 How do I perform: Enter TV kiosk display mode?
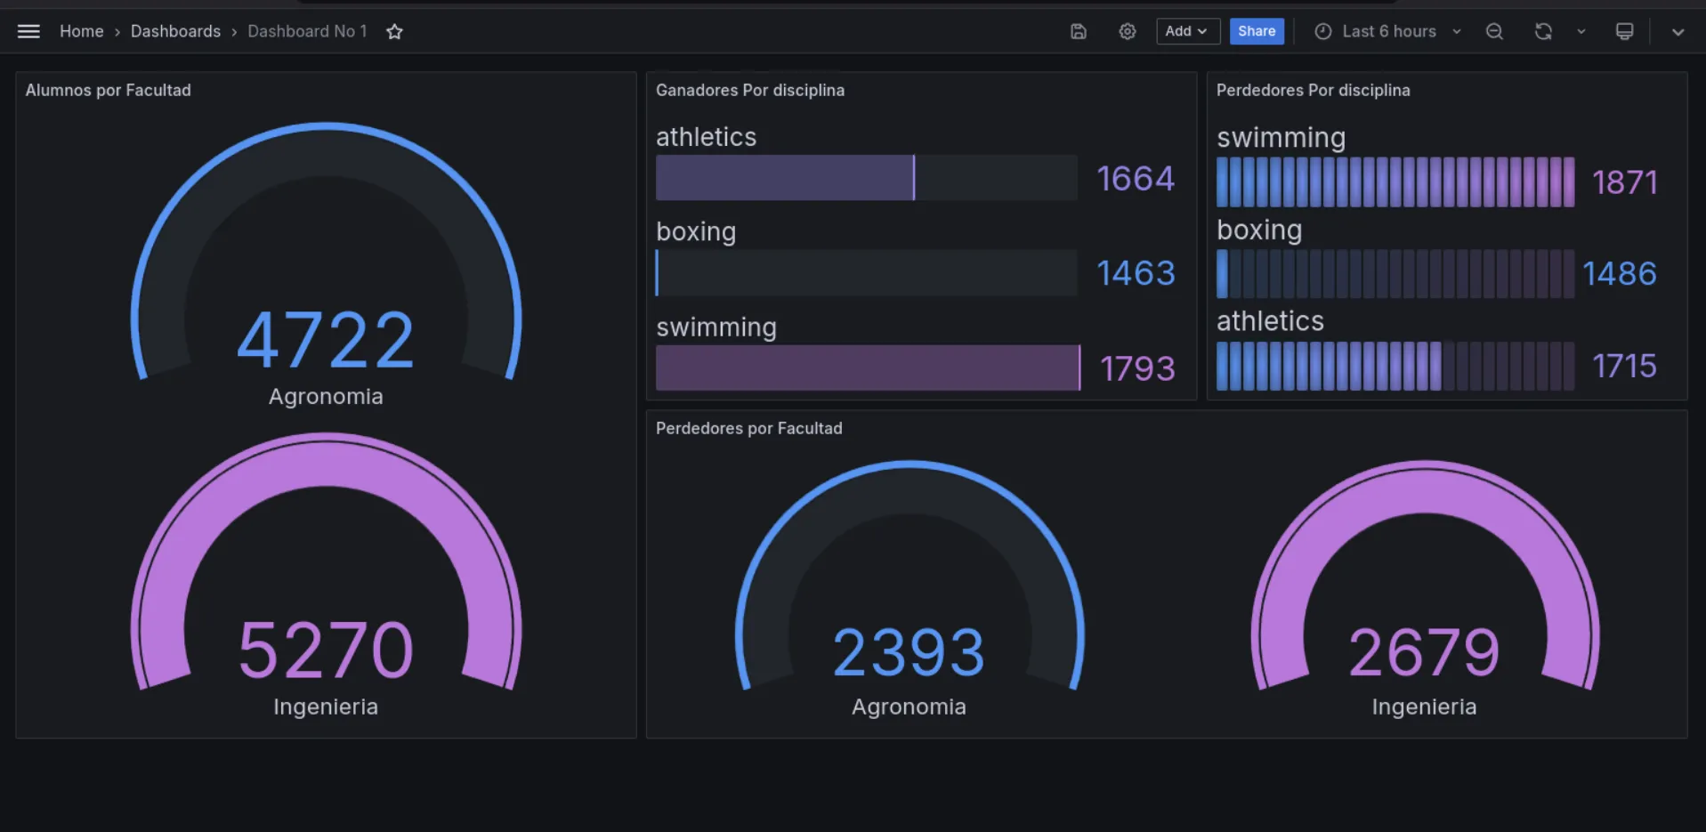click(1623, 30)
